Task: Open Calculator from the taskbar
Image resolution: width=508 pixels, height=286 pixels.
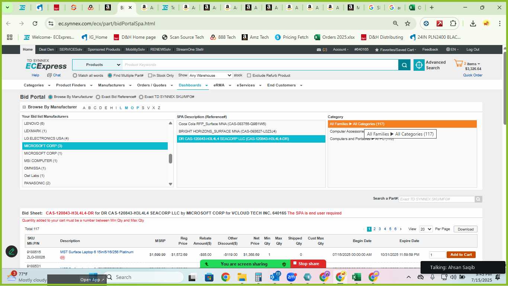Action: click(258, 277)
